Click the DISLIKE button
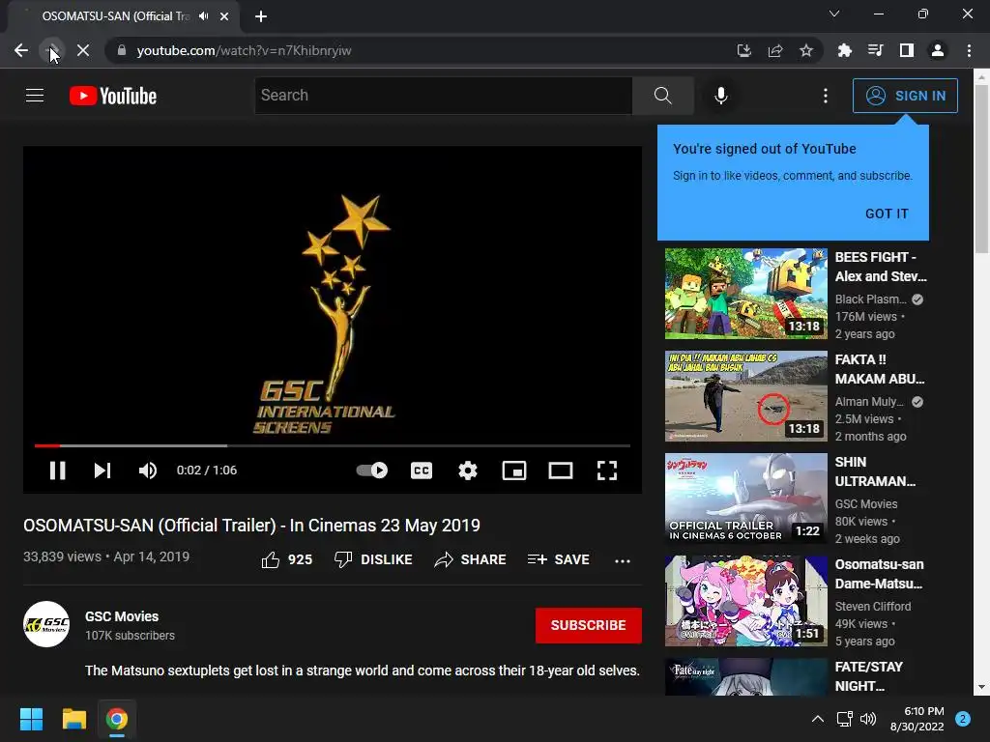Screen dimensions: 990x742 click(373, 559)
